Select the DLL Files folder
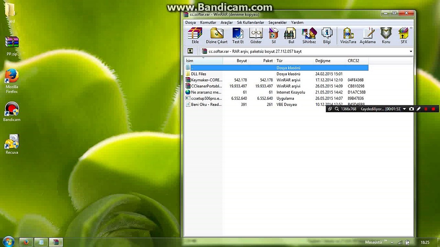The width and height of the screenshot is (440, 247). pos(276,74)
